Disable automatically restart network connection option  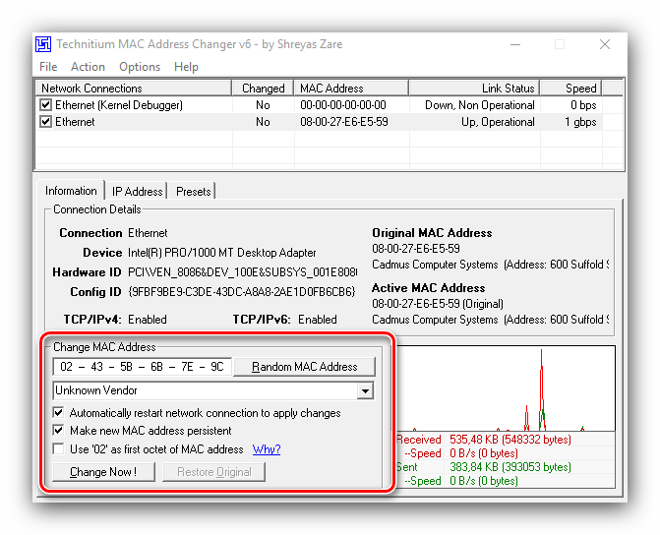click(59, 413)
